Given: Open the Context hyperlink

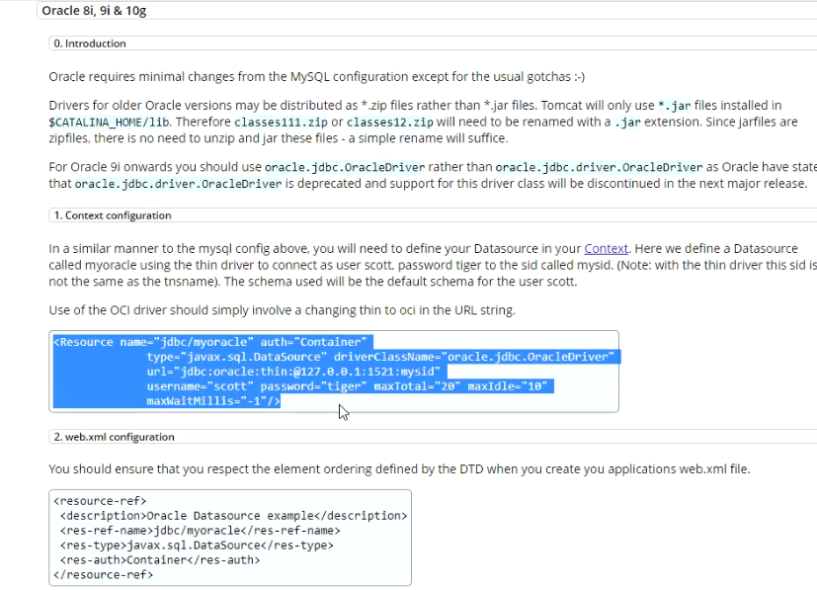Looking at the screenshot, I should click(x=606, y=249).
